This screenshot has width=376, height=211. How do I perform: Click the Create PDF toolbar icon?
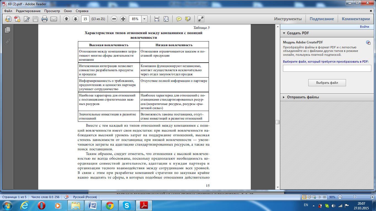[x=17, y=19]
